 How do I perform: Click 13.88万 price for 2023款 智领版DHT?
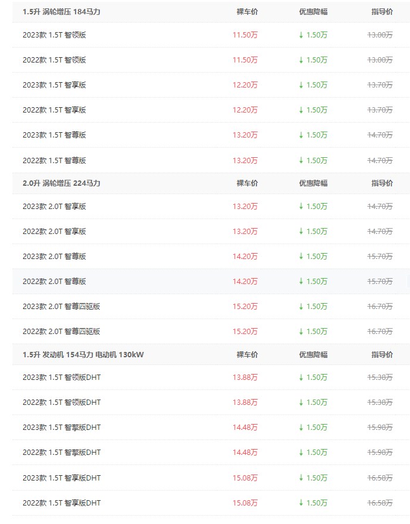tap(245, 378)
